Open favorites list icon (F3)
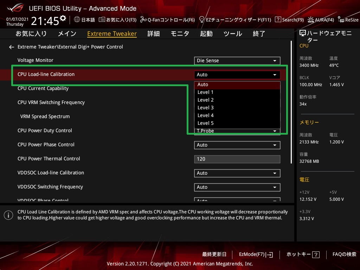360x270 pixels. pyautogui.click(x=102, y=20)
